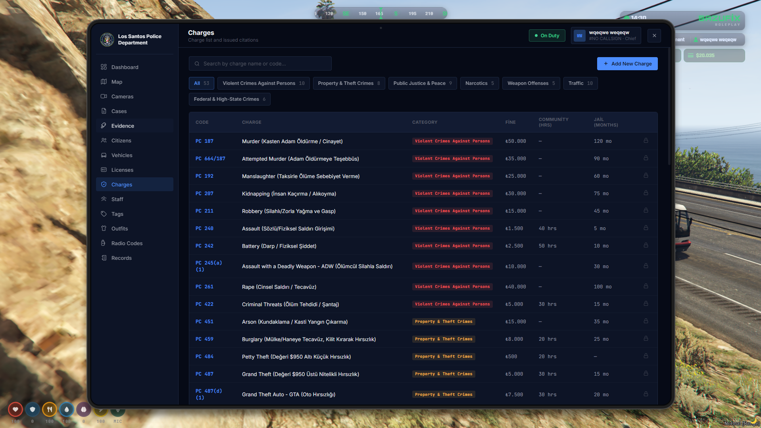The width and height of the screenshot is (761, 428).
Task: Select the Narcotics category tab
Action: (x=479, y=83)
